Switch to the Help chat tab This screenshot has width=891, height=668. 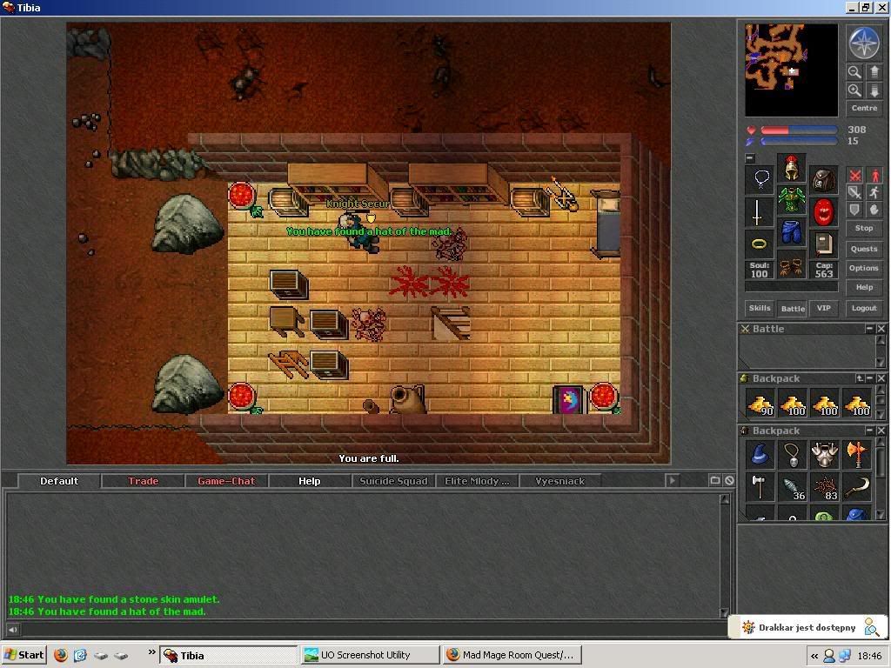click(x=310, y=481)
